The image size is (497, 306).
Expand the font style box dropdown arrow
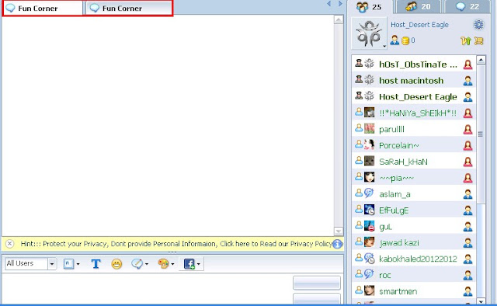pyautogui.click(x=78, y=264)
